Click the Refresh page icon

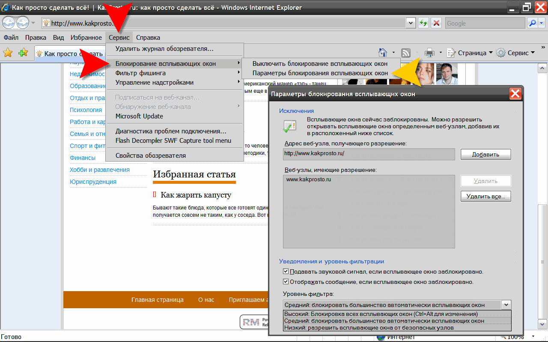[x=423, y=23]
